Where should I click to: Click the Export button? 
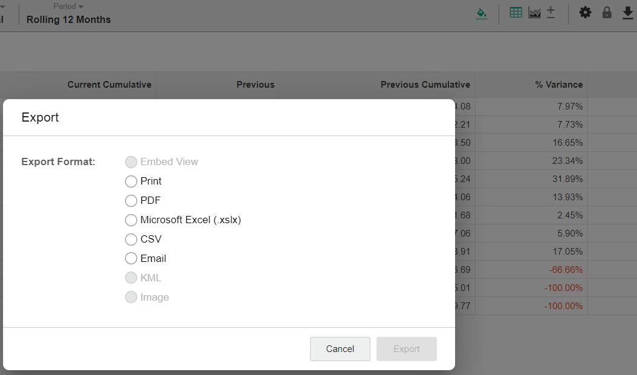point(406,349)
